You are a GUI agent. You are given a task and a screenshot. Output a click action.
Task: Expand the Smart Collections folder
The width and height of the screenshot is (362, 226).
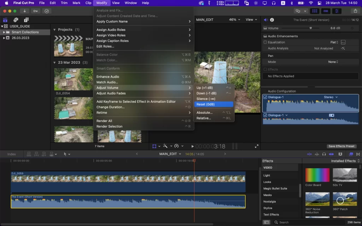tap(4, 32)
